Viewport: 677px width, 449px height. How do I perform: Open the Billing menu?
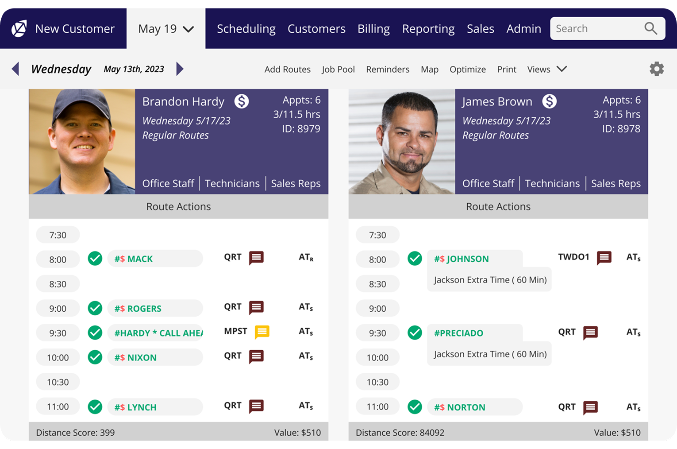tap(373, 29)
